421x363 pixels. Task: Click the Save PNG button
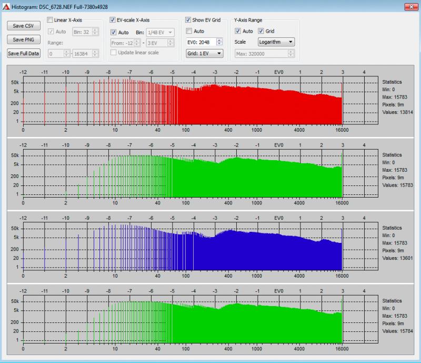click(24, 40)
